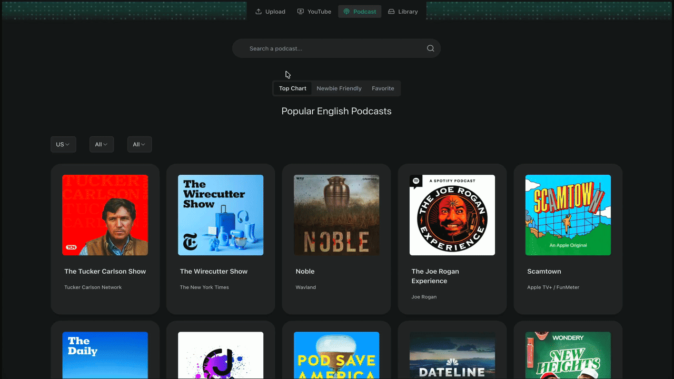This screenshot has height=379, width=674.
Task: Click the Scamtown podcast cover
Action: [568, 215]
